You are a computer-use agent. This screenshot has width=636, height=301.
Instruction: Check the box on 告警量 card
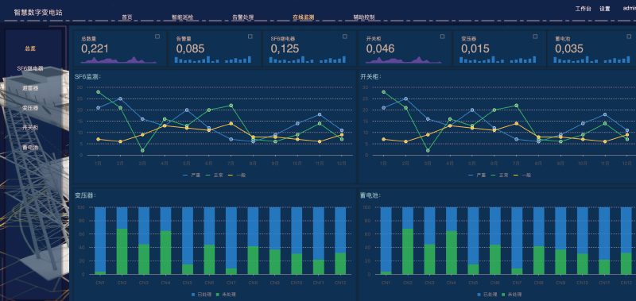[x=250, y=37]
